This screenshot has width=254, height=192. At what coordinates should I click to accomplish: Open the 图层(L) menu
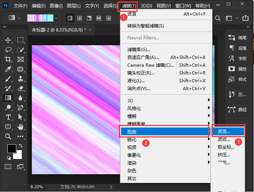74,6
